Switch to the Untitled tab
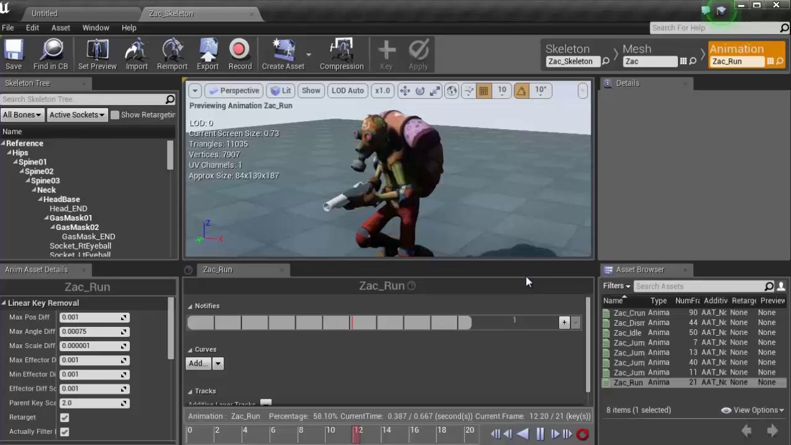 pos(44,14)
